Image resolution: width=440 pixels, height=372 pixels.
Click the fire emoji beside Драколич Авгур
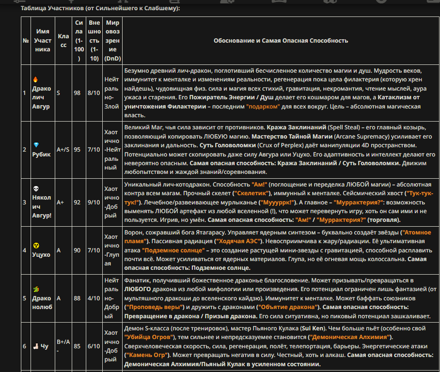tap(35, 79)
